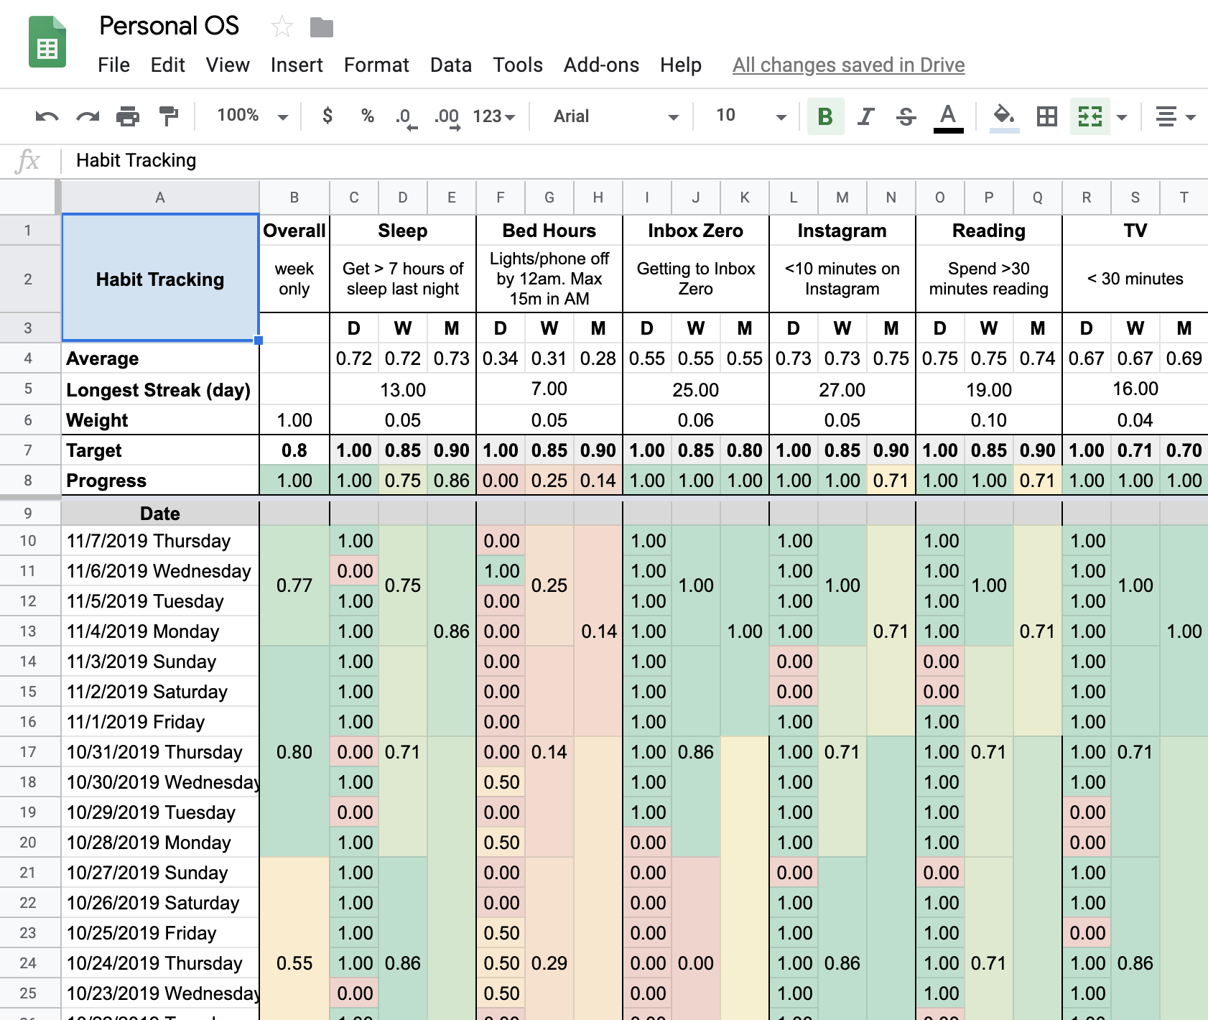This screenshot has height=1020, width=1208.
Task: Open the horizontal align dropdown
Action: (1175, 116)
